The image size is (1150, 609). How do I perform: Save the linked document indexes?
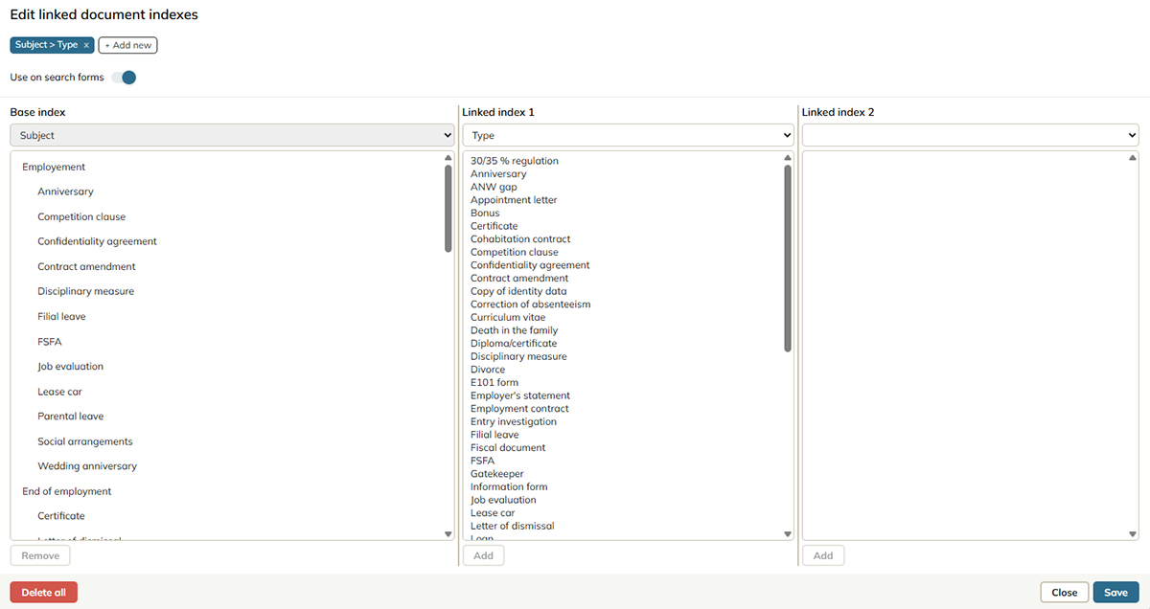pos(1115,592)
